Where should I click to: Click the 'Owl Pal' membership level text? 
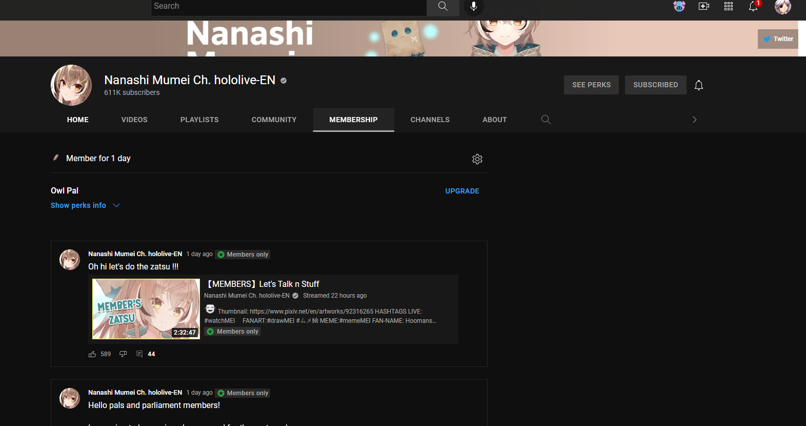(x=65, y=191)
